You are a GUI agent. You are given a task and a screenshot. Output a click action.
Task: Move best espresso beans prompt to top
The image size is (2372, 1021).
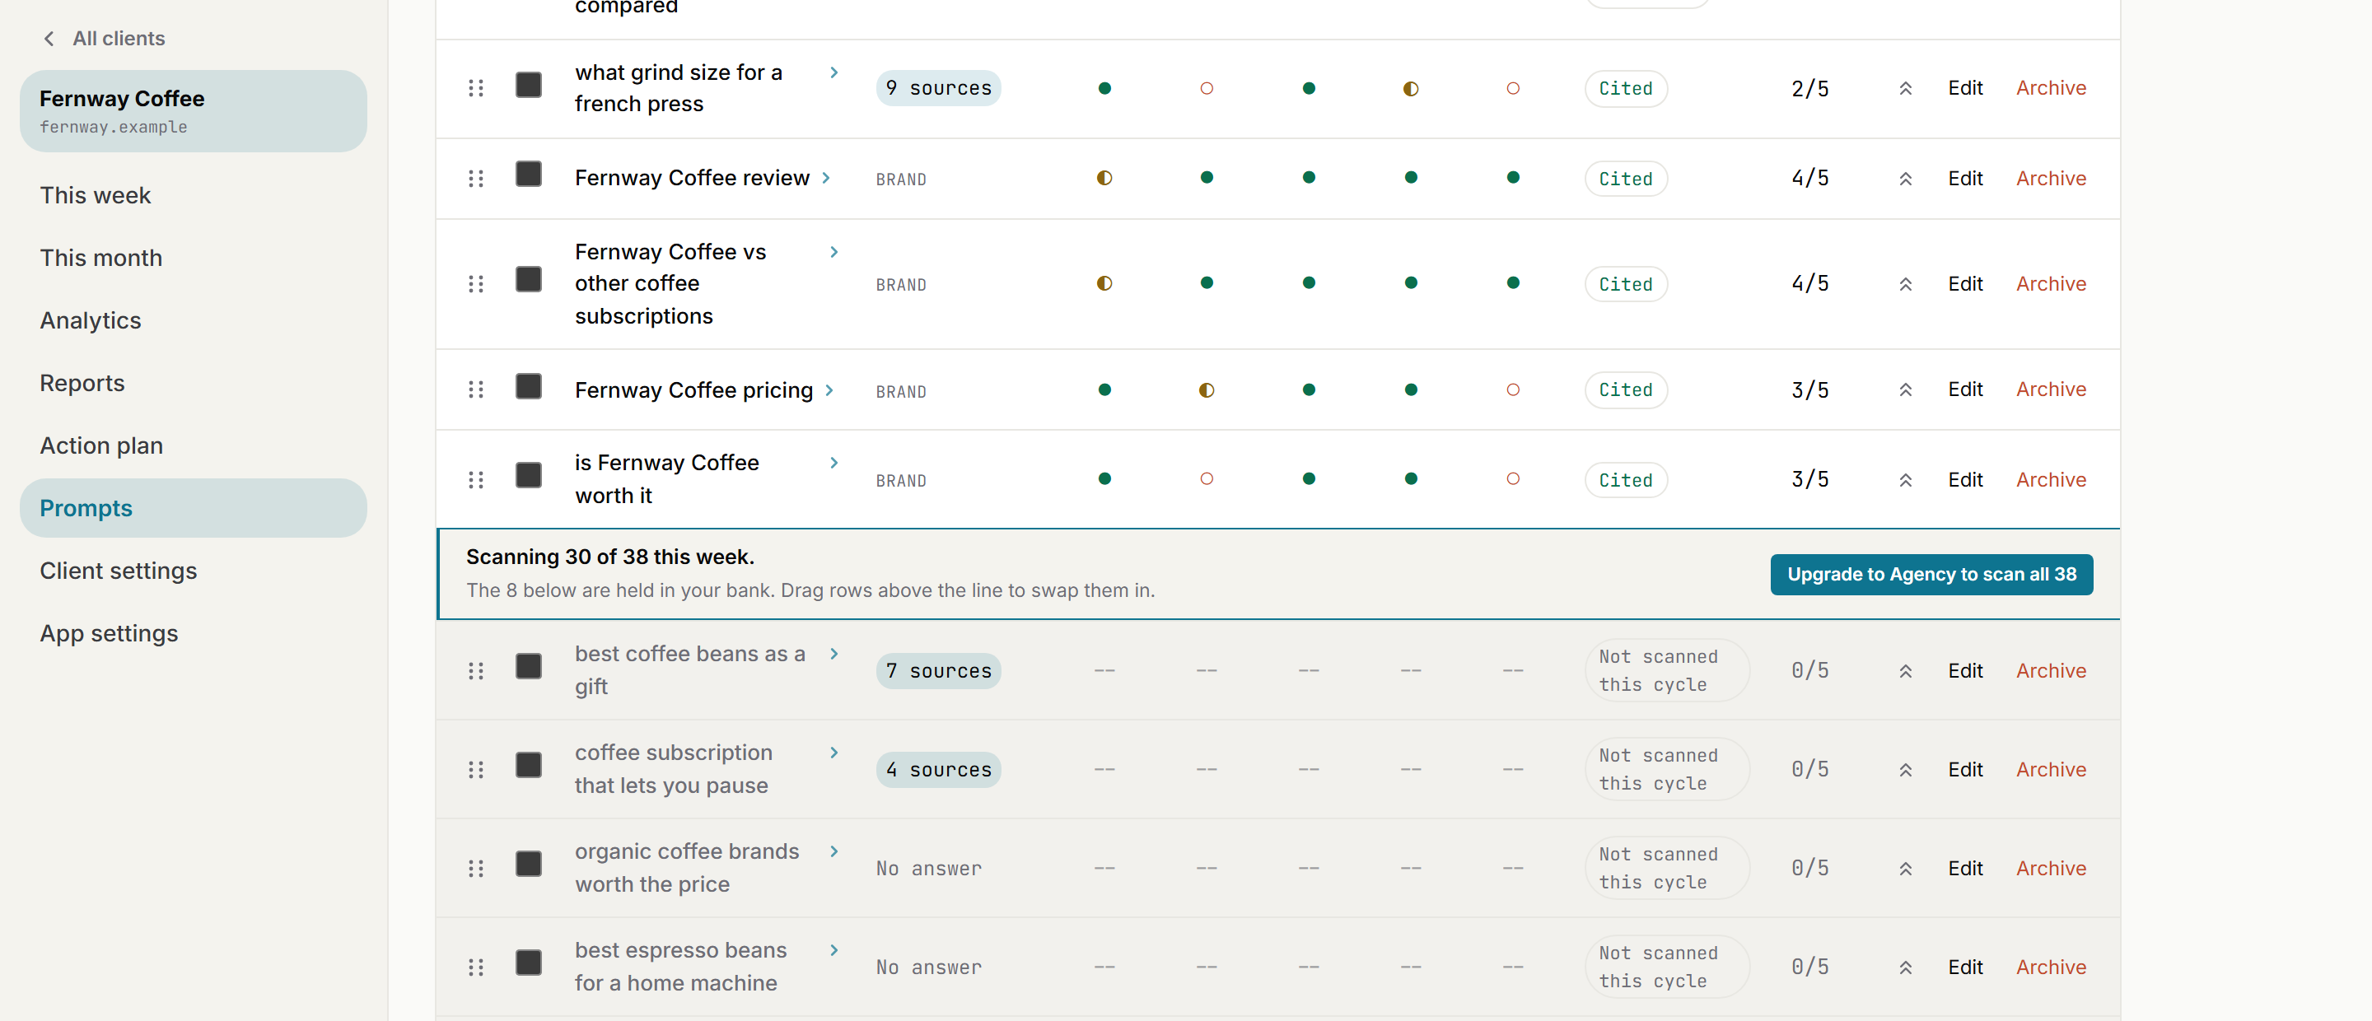(1905, 967)
